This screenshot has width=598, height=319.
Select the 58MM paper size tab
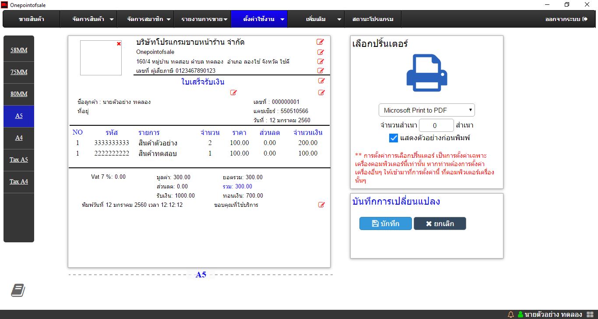(19, 50)
